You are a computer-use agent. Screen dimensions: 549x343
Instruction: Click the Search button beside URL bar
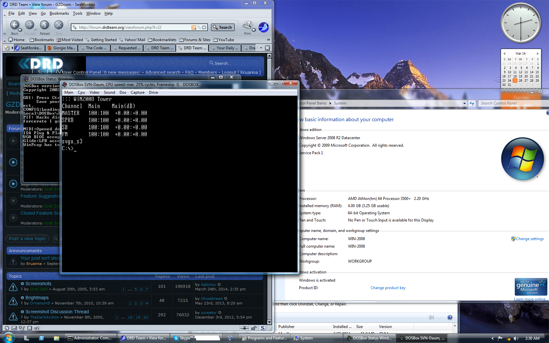[223, 27]
